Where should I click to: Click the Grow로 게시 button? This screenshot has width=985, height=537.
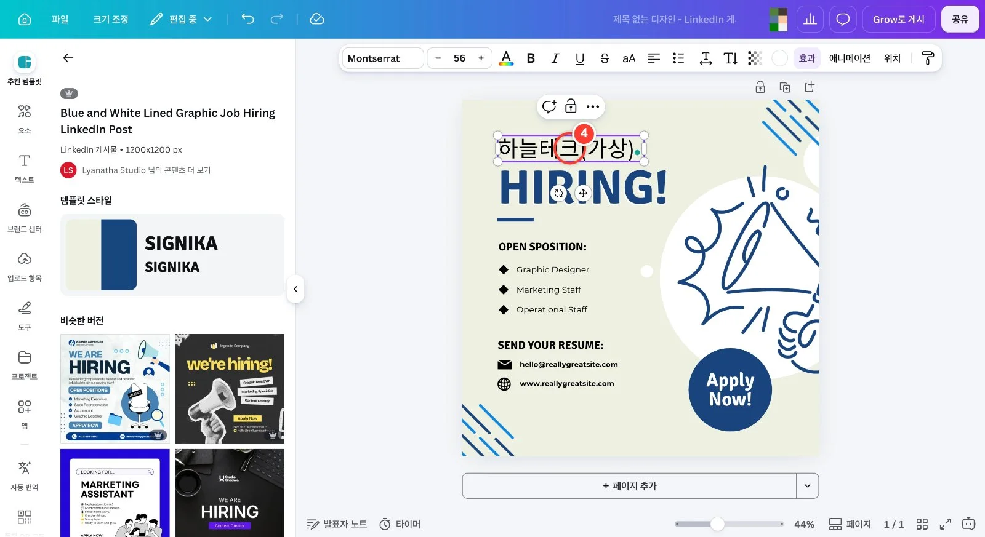tap(899, 19)
